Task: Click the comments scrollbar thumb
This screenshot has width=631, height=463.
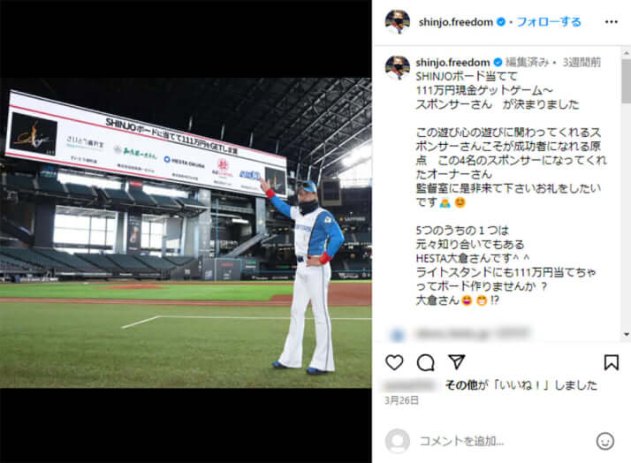Action: click(x=627, y=80)
